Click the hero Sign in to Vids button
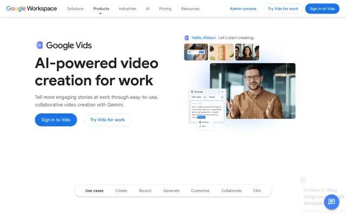Screen dimensions: 346x216 point(56,120)
